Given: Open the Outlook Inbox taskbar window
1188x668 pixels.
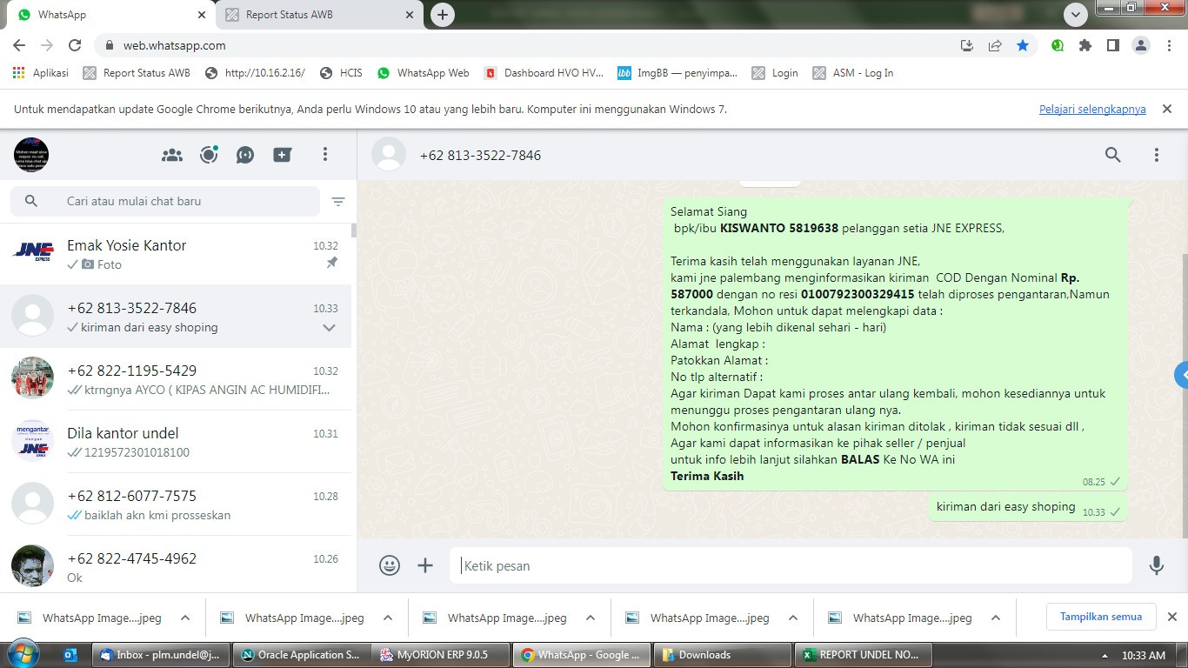Looking at the screenshot, I should [x=161, y=655].
